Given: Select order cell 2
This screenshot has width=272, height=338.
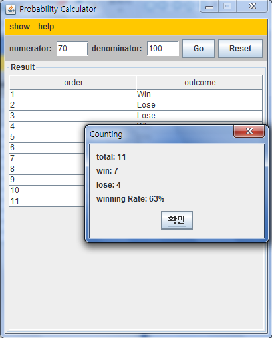Looking at the screenshot, I should coord(72,105).
